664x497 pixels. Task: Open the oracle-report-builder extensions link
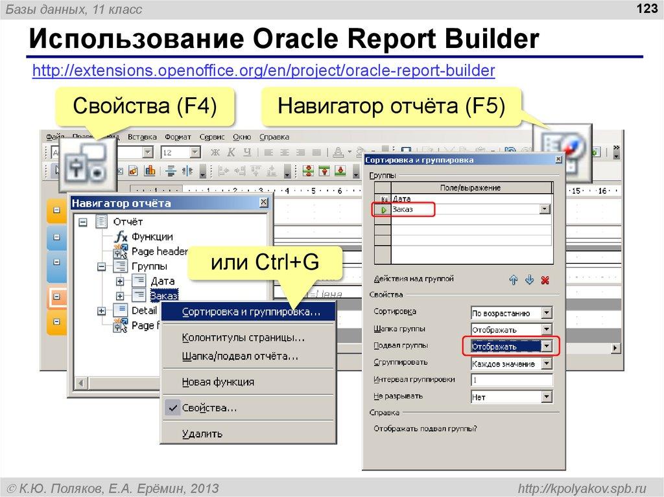click(262, 70)
